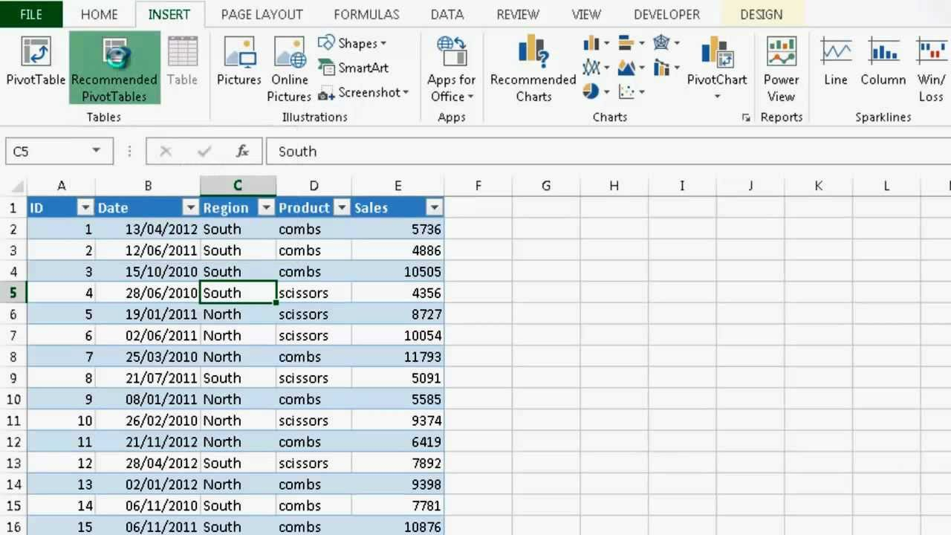The width and height of the screenshot is (951, 535).
Task: Insert a Win/Loss sparkline
Action: click(x=931, y=68)
